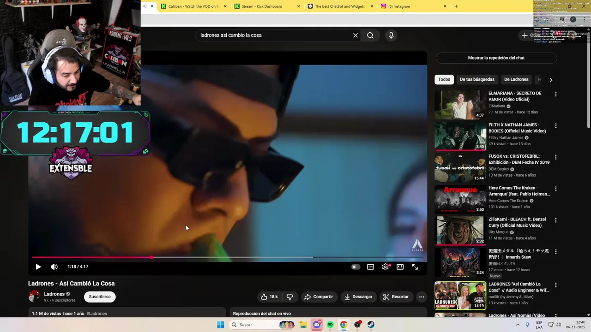Open options for LADRONES Audio Engineer reaction video

click(556, 285)
